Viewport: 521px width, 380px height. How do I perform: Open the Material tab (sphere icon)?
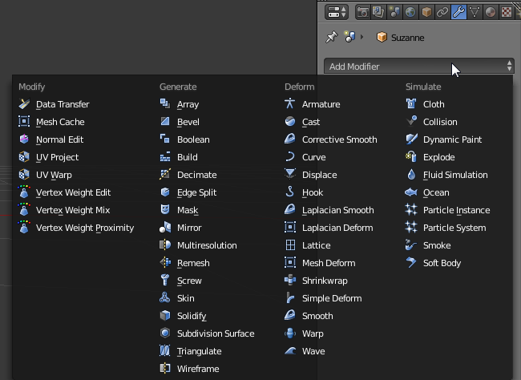(490, 12)
